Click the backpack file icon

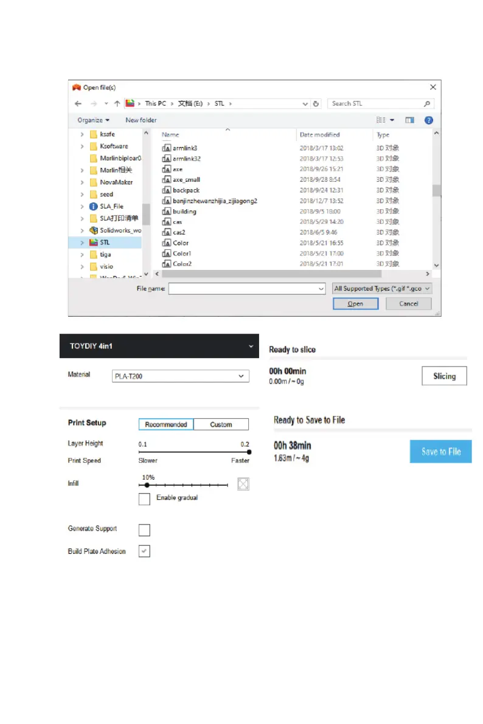click(167, 190)
